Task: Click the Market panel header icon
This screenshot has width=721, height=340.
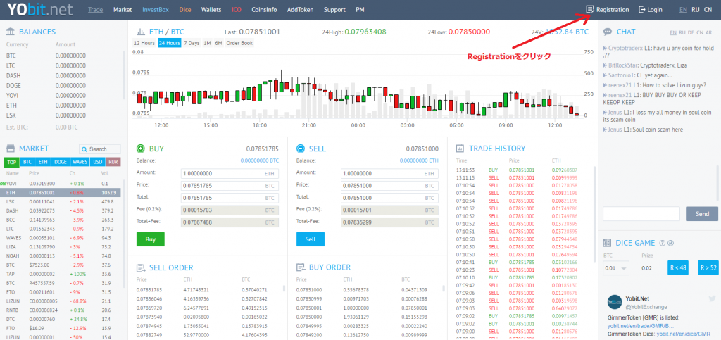Action: [x=11, y=149]
